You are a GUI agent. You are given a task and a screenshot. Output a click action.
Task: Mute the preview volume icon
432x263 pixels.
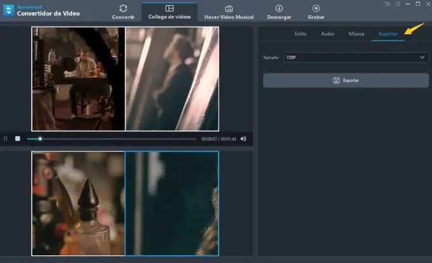(x=243, y=139)
